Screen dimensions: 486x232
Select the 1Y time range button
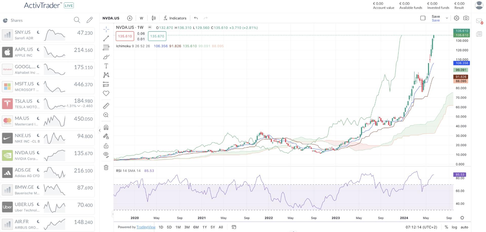pos(205,227)
